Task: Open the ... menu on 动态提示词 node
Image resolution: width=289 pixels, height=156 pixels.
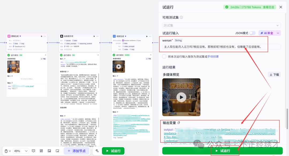Action: pos(97,36)
